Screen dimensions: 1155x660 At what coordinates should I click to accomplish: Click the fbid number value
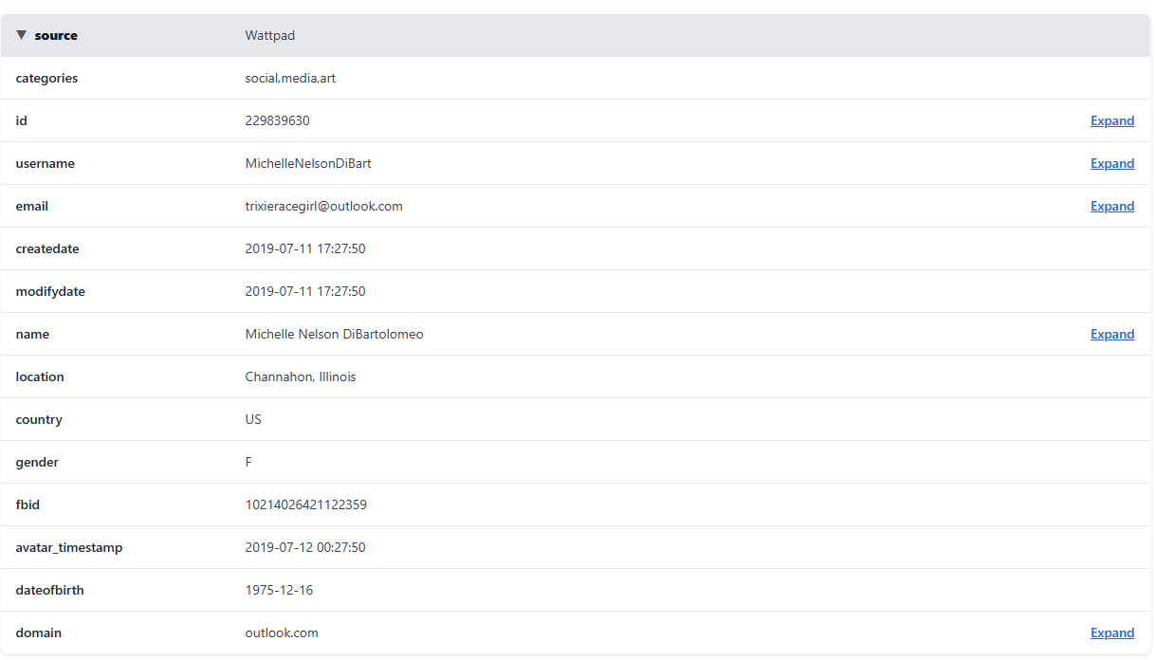(x=305, y=504)
